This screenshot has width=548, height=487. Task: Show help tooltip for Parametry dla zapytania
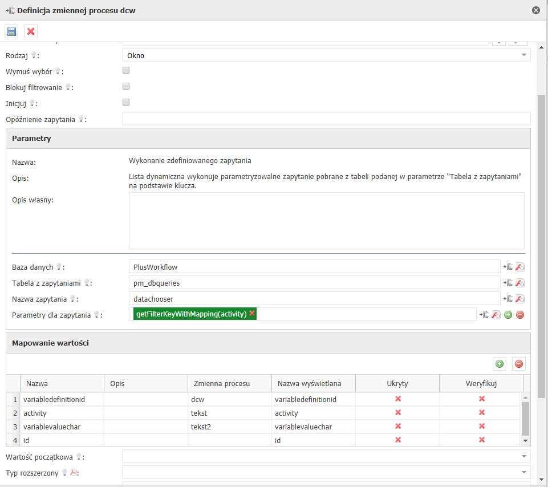[x=96, y=315]
